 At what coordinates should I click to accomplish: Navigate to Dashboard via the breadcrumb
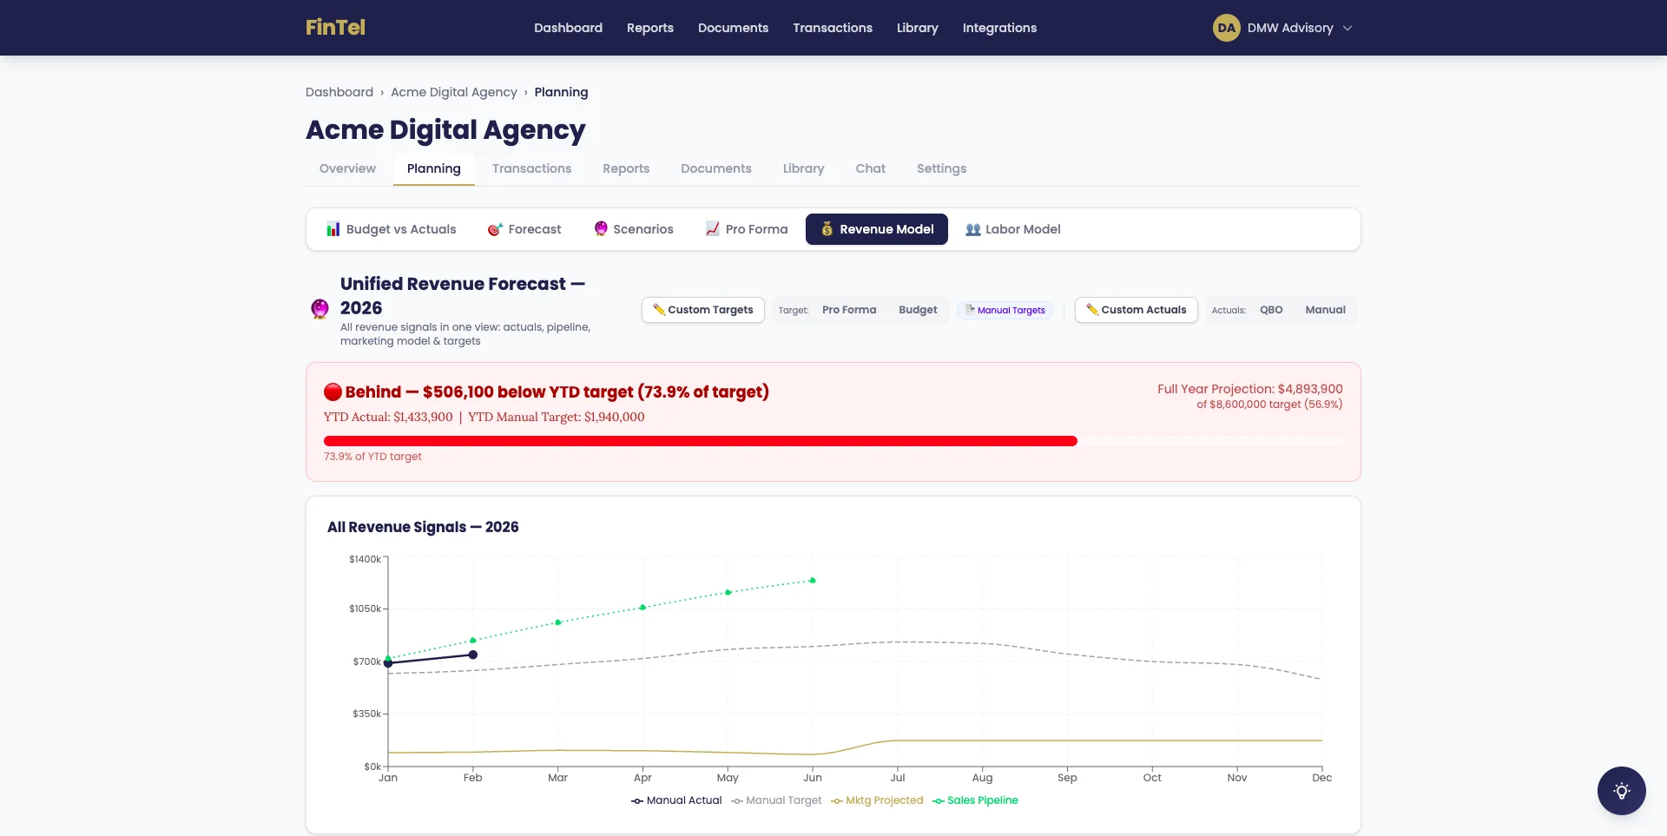[339, 92]
